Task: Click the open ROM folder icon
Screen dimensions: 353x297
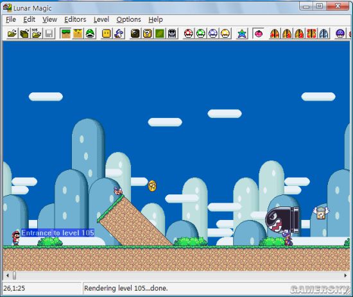Action: pos(12,33)
